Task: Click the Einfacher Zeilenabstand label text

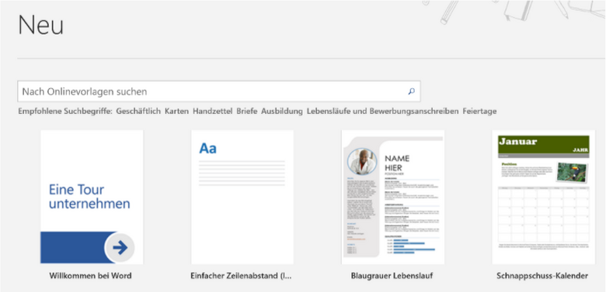Action: tap(241, 276)
